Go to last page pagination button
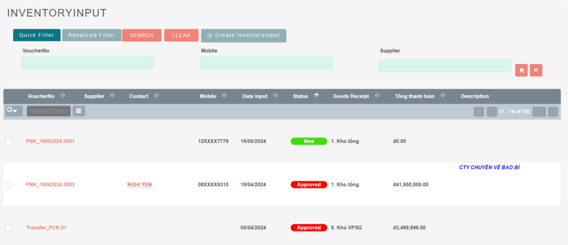Viewport: 568px width, 245px height. [553, 111]
